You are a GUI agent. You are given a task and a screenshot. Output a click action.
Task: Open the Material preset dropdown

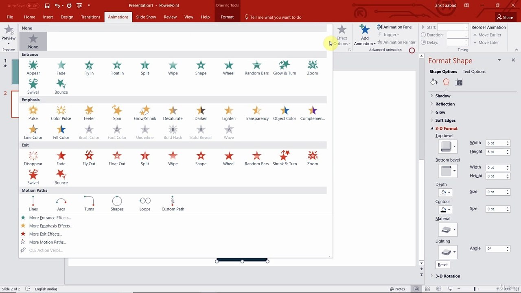448,230
